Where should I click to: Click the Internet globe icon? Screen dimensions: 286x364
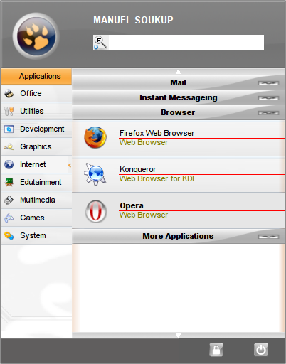click(x=9, y=164)
